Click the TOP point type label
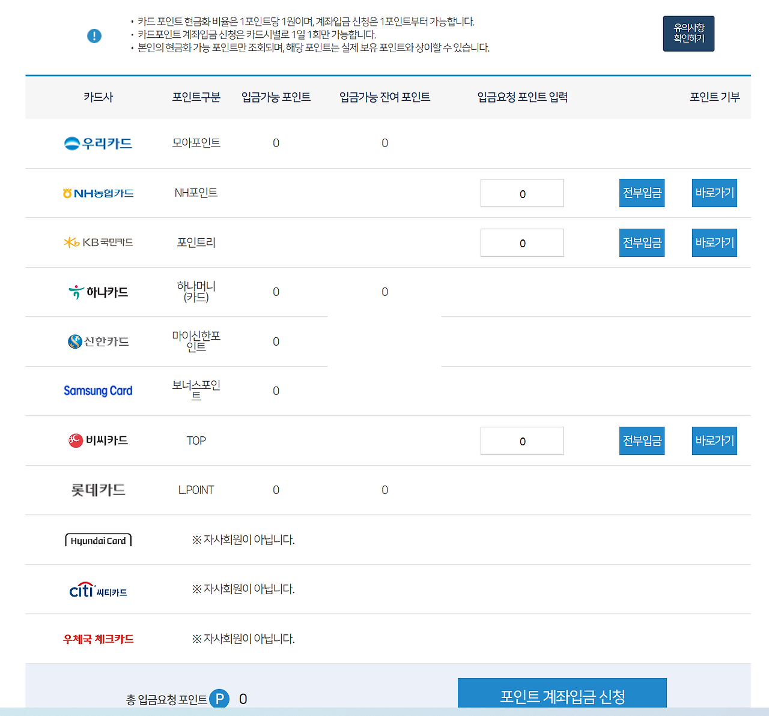This screenshot has width=769, height=716. coord(196,441)
